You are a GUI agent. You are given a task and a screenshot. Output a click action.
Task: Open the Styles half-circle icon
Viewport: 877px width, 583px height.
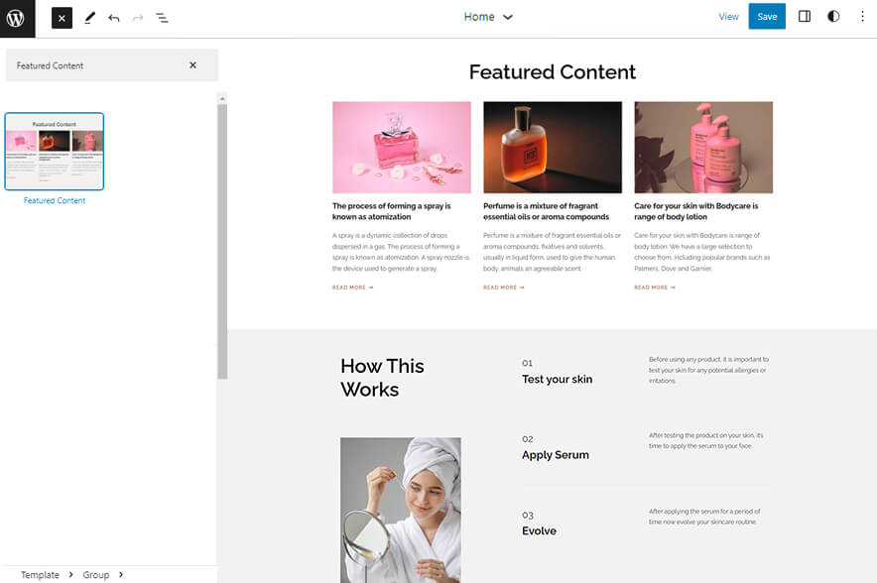(x=833, y=16)
